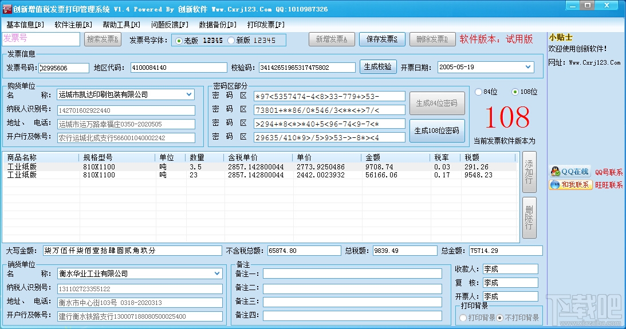Click the 保存发票 button

(382, 39)
